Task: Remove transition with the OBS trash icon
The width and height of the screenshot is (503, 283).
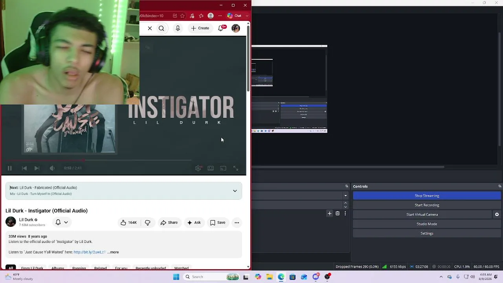Action: tap(337, 213)
